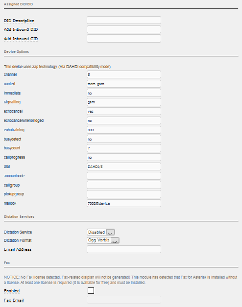Edit the context field with from-gsm
242x307 pixels.
click(x=124, y=84)
